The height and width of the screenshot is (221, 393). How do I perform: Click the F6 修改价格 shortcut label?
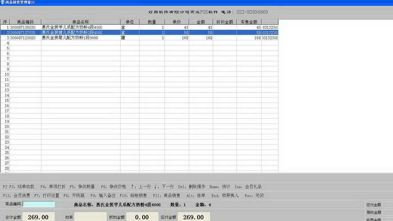click(x=113, y=187)
